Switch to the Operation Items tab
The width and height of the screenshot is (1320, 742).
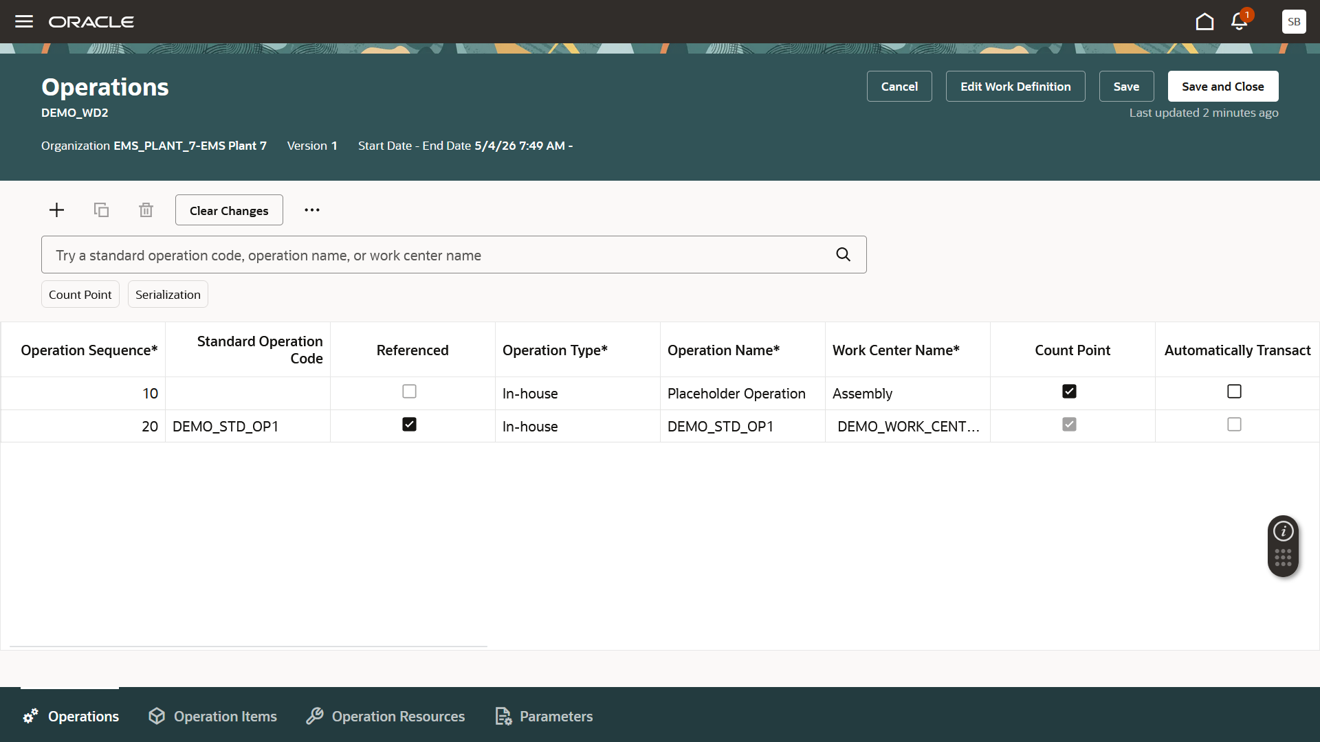[212, 717]
